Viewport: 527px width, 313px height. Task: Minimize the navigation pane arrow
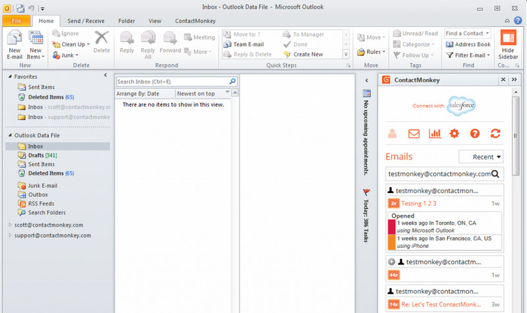105,75
